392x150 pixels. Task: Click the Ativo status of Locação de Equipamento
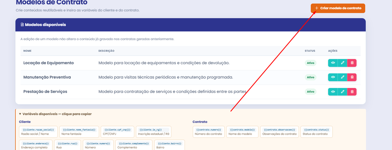(x=310, y=63)
